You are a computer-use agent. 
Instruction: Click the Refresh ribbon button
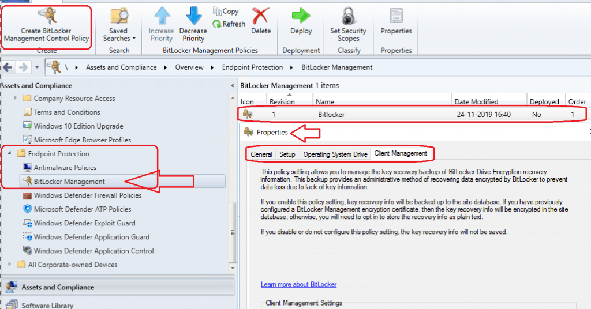(229, 24)
